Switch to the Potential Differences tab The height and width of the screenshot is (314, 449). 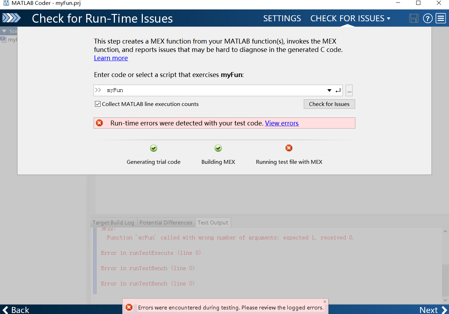166,222
